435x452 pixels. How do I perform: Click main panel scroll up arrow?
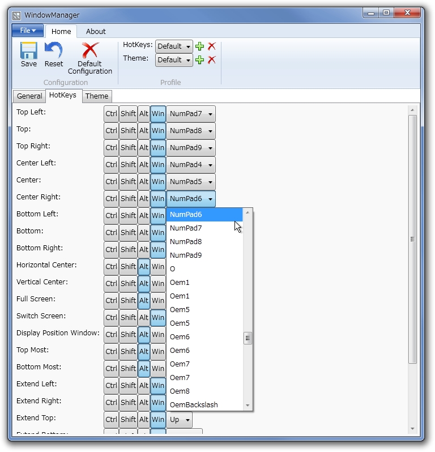(412, 110)
